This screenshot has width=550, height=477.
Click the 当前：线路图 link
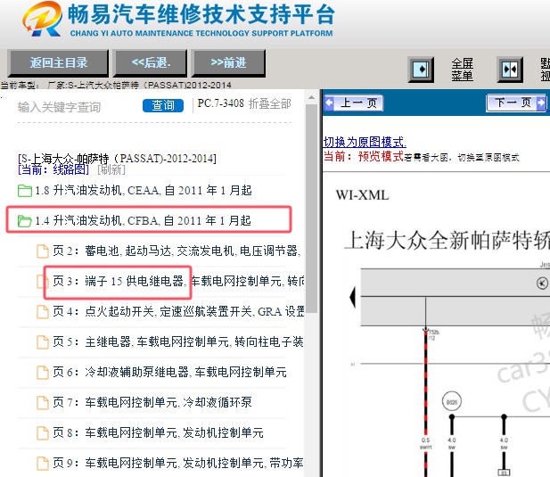tap(53, 169)
